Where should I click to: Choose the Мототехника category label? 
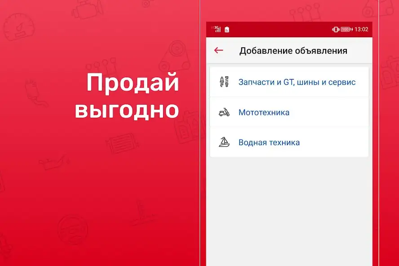(x=264, y=112)
